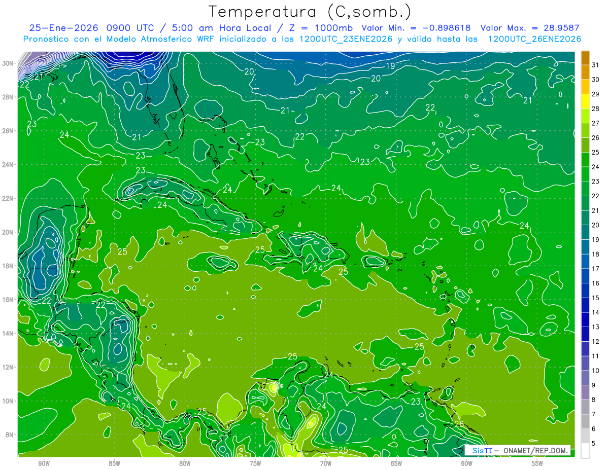The height and width of the screenshot is (470, 609).
Task: Click colorbar label "10"
Action: pyautogui.click(x=595, y=371)
